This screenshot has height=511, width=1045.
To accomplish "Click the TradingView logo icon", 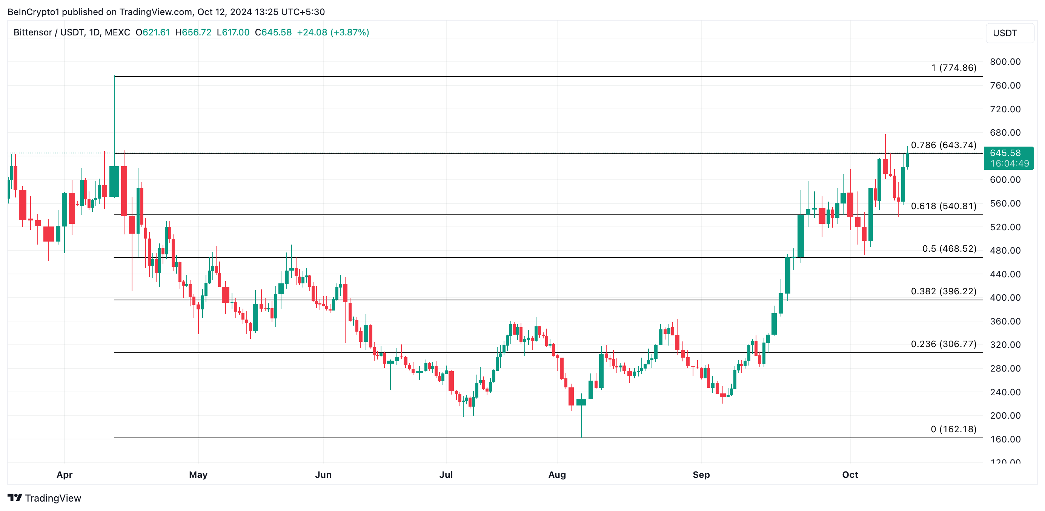I will pyautogui.click(x=15, y=497).
